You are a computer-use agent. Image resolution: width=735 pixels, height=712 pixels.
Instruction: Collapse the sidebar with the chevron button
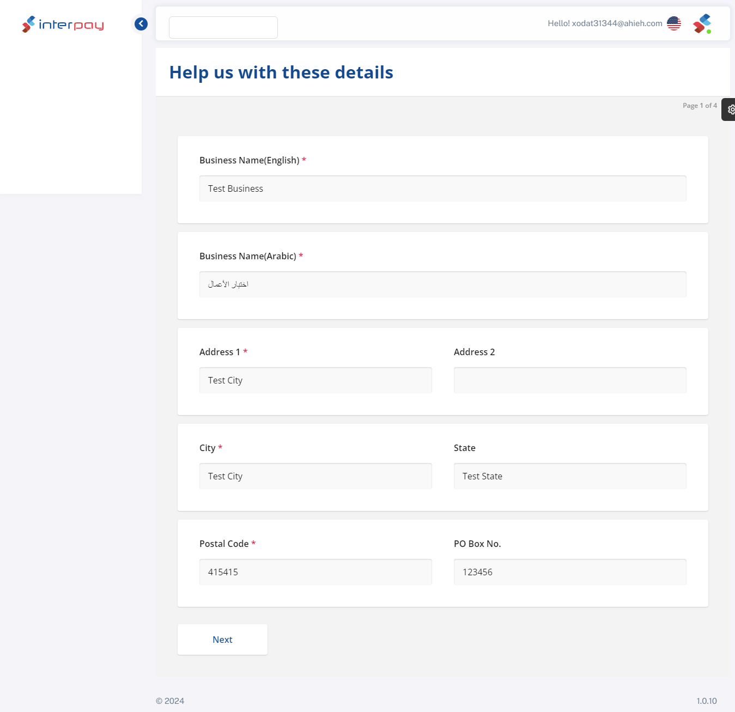[141, 24]
